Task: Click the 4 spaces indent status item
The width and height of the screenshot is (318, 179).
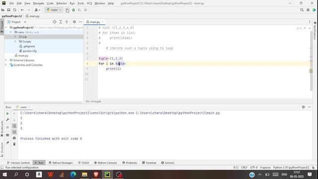Action: point(265,168)
